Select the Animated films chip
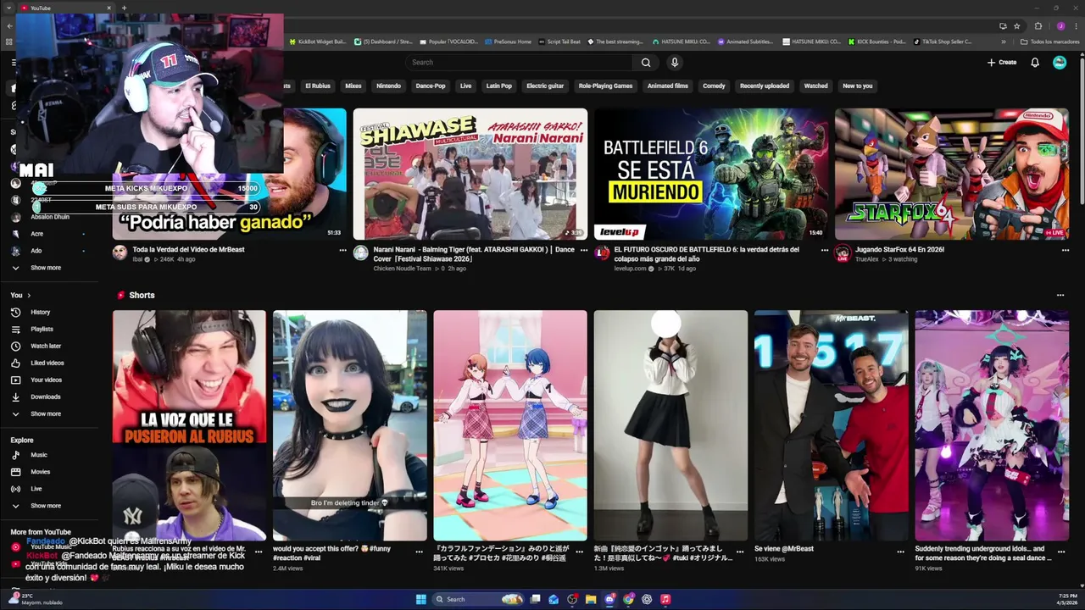This screenshot has width=1085, height=610. pyautogui.click(x=668, y=86)
